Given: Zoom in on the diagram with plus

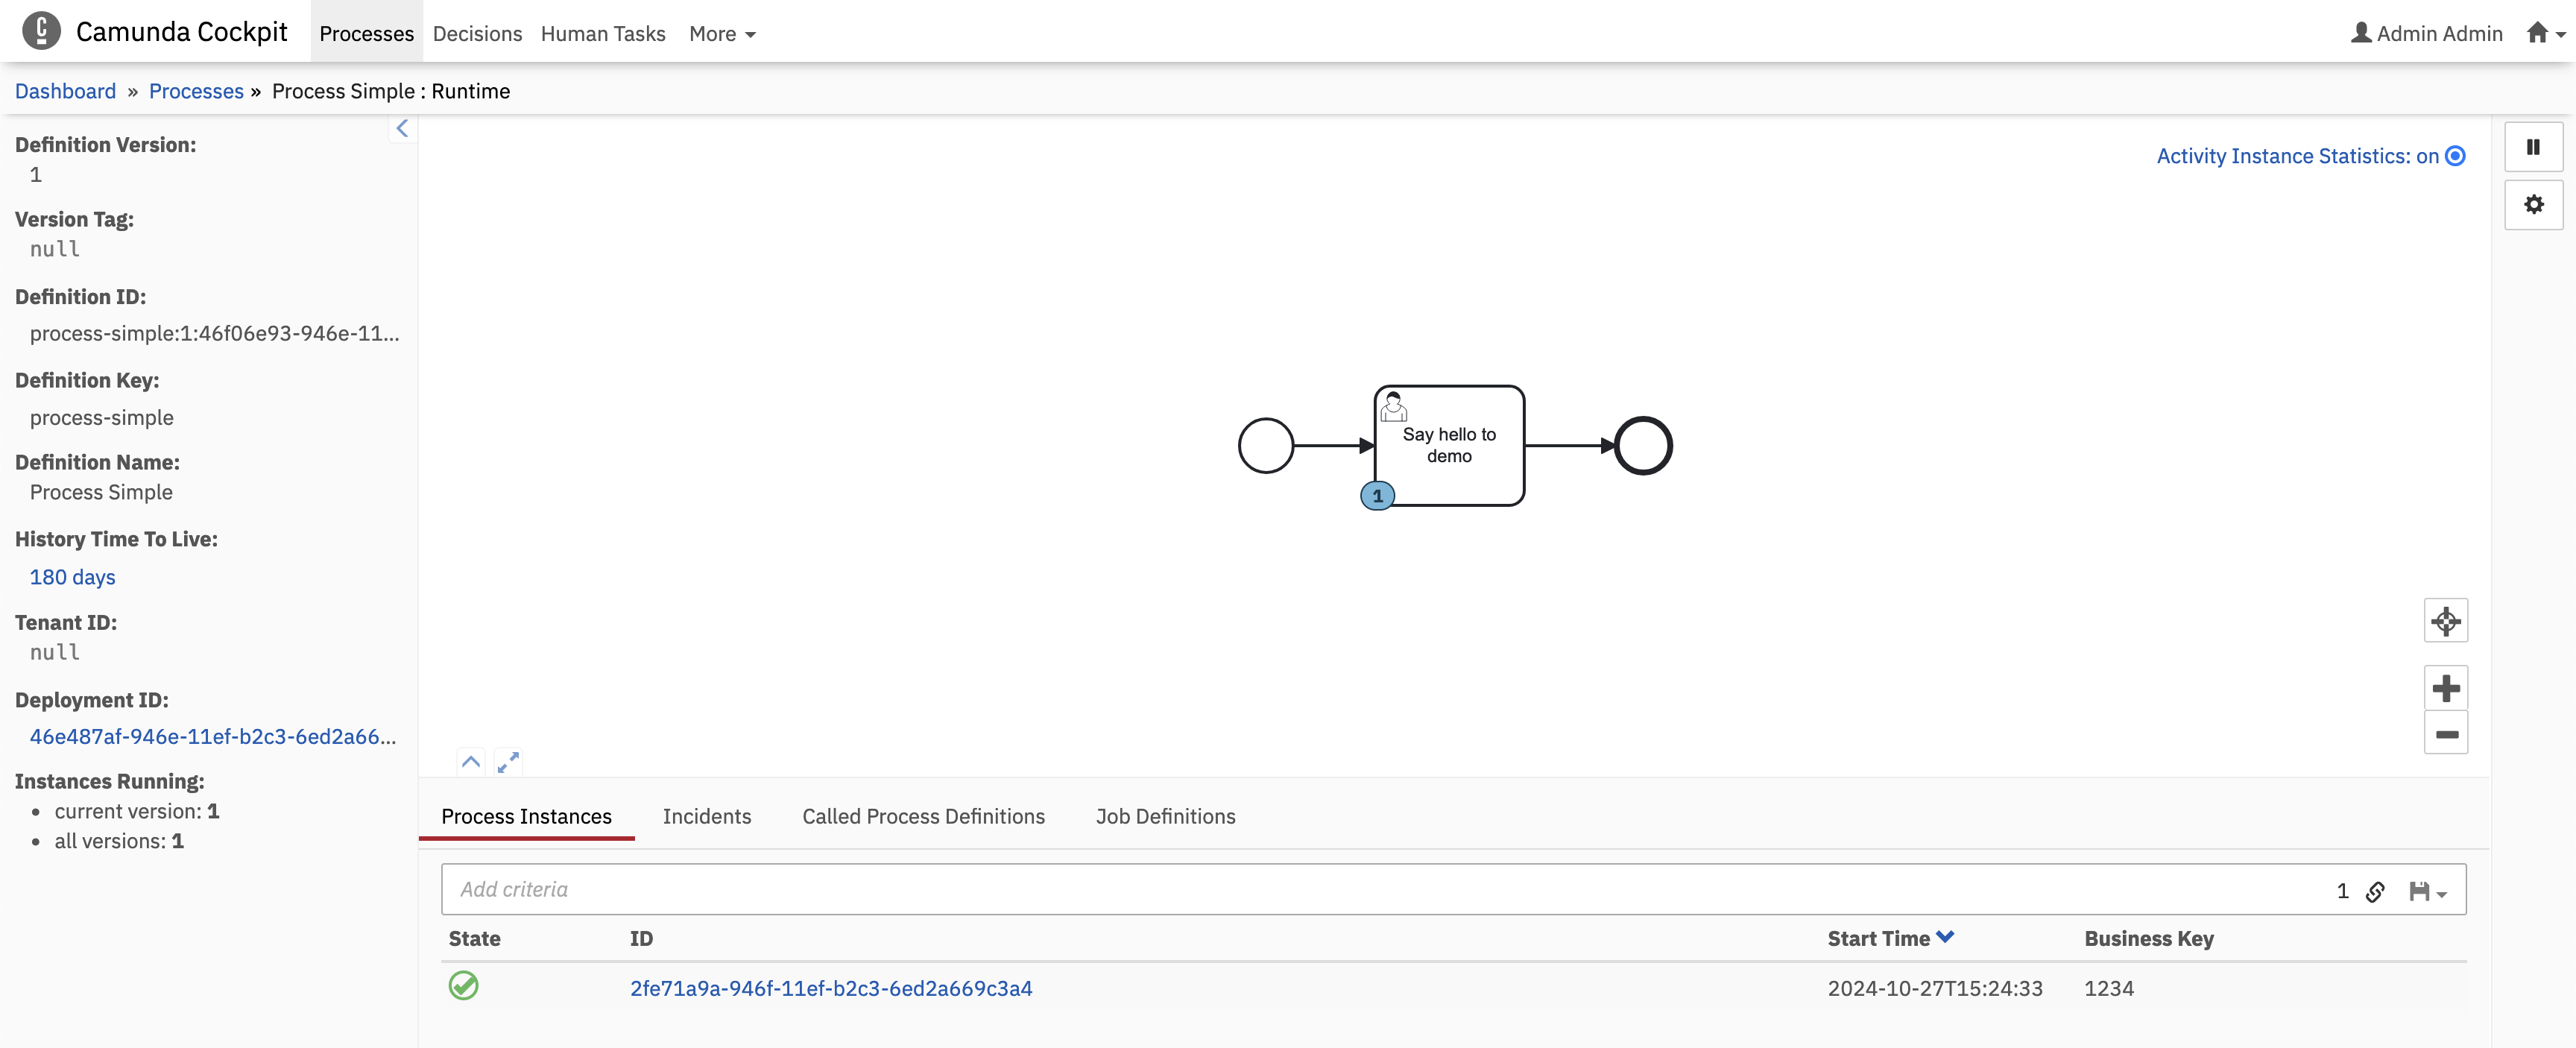Looking at the screenshot, I should point(2446,688).
